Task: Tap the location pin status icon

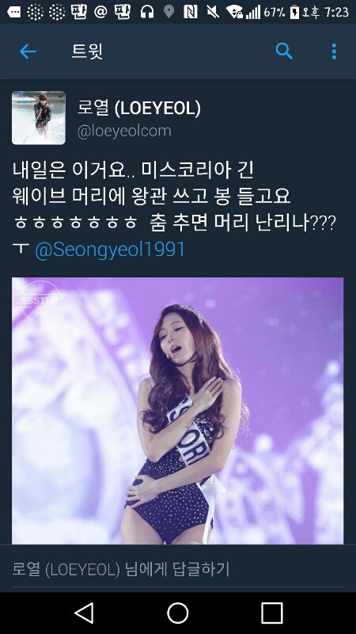Action: click(169, 12)
